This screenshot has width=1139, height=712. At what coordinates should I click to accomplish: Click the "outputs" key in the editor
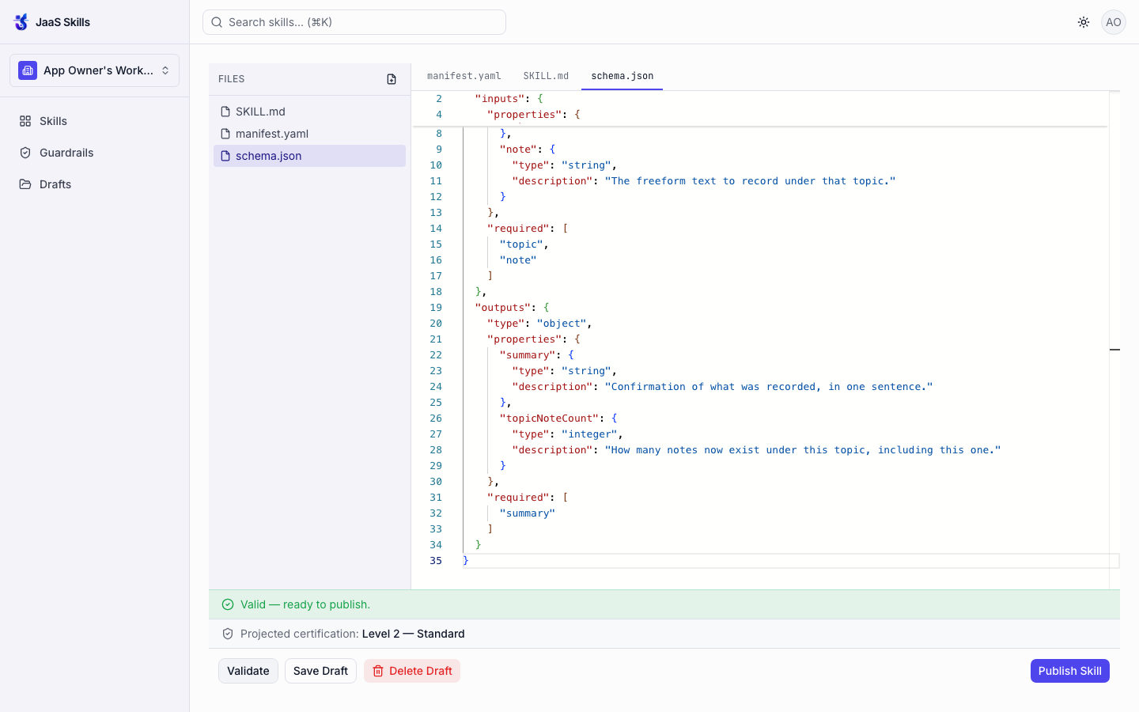[503, 308]
